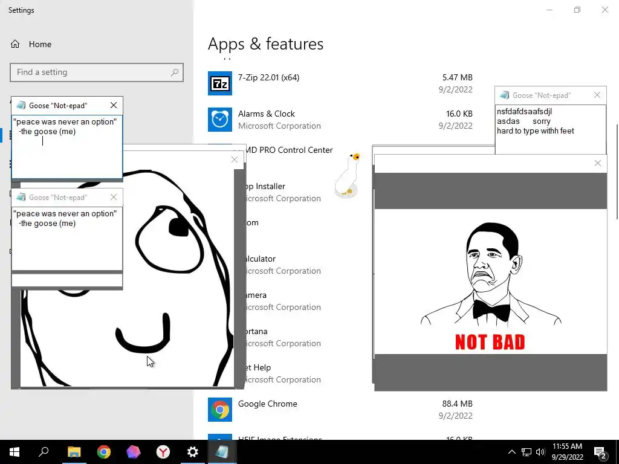Image resolution: width=619 pixels, height=464 pixels.
Task: Close the Settings window
Action: click(604, 10)
